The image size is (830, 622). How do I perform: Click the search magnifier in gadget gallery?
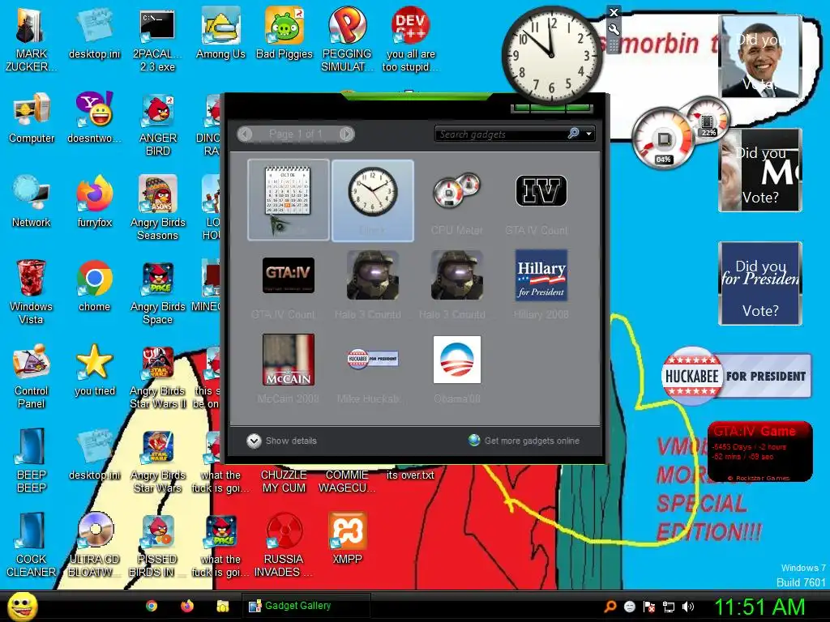[573, 134]
